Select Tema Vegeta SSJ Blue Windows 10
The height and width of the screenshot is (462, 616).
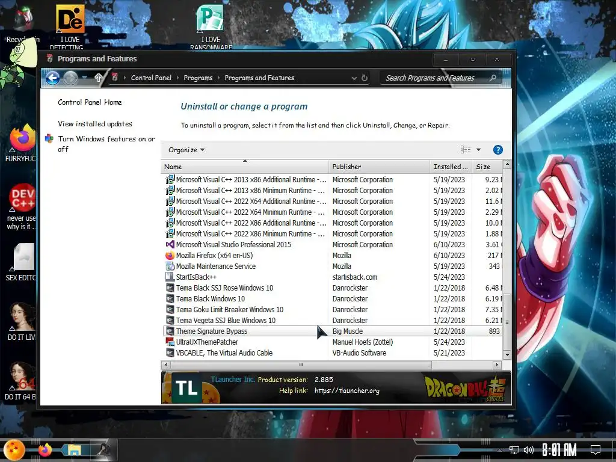click(x=332, y=320)
